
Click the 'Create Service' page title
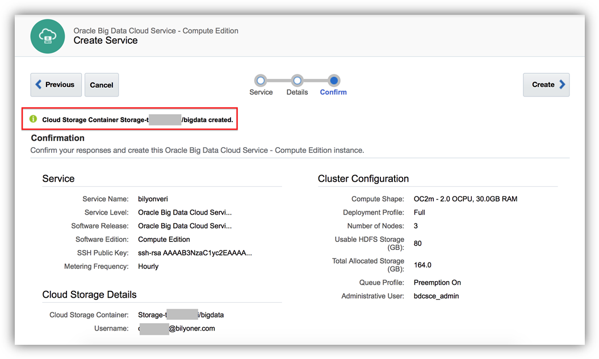pos(106,40)
